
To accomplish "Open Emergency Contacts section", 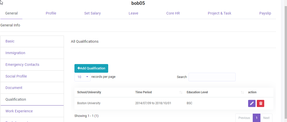I will coord(22,65).
